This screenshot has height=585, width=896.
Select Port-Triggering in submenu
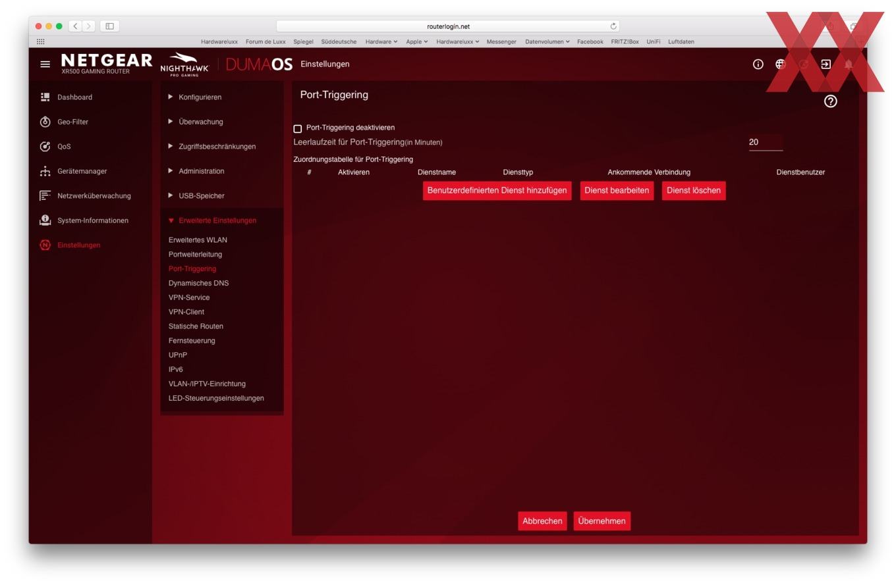click(192, 268)
